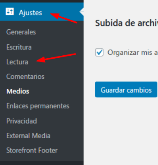Open Storefront Footer settings

[x=32, y=150]
